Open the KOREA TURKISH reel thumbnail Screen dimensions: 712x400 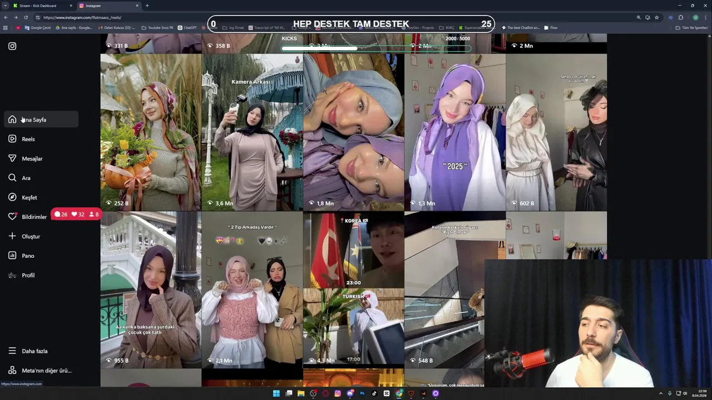[353, 289]
